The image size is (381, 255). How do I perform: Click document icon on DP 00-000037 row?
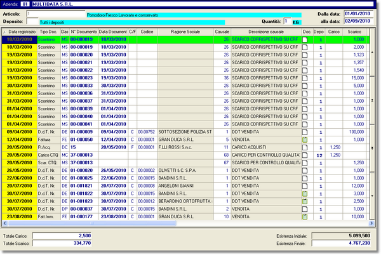(305, 209)
